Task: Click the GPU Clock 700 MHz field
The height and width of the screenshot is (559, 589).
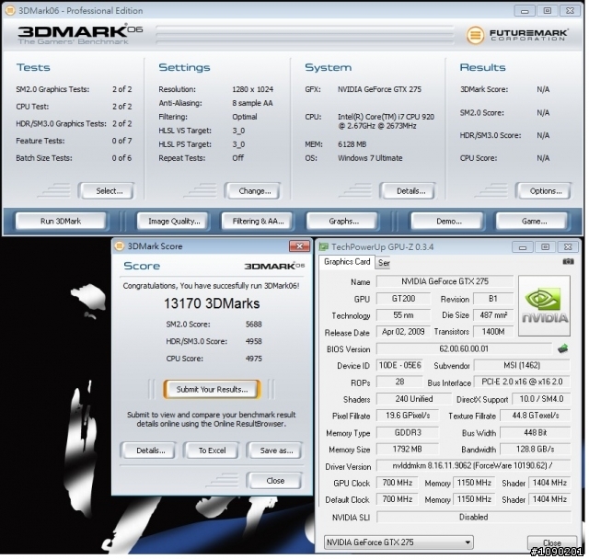Action: [397, 483]
